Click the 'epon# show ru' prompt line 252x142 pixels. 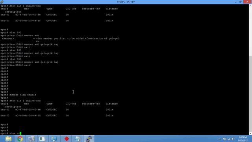click(x=11, y=133)
